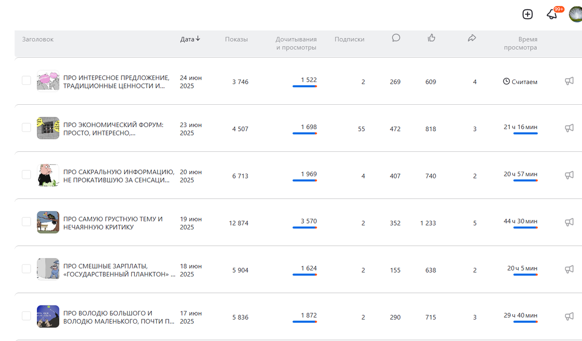The height and width of the screenshot is (341, 582).
Task: Click impressions value 3 746
Action: click(x=240, y=82)
